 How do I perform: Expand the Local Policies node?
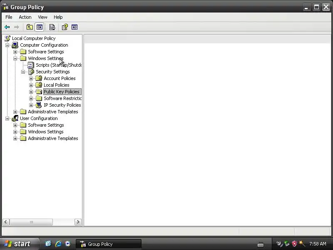[x=31, y=85]
